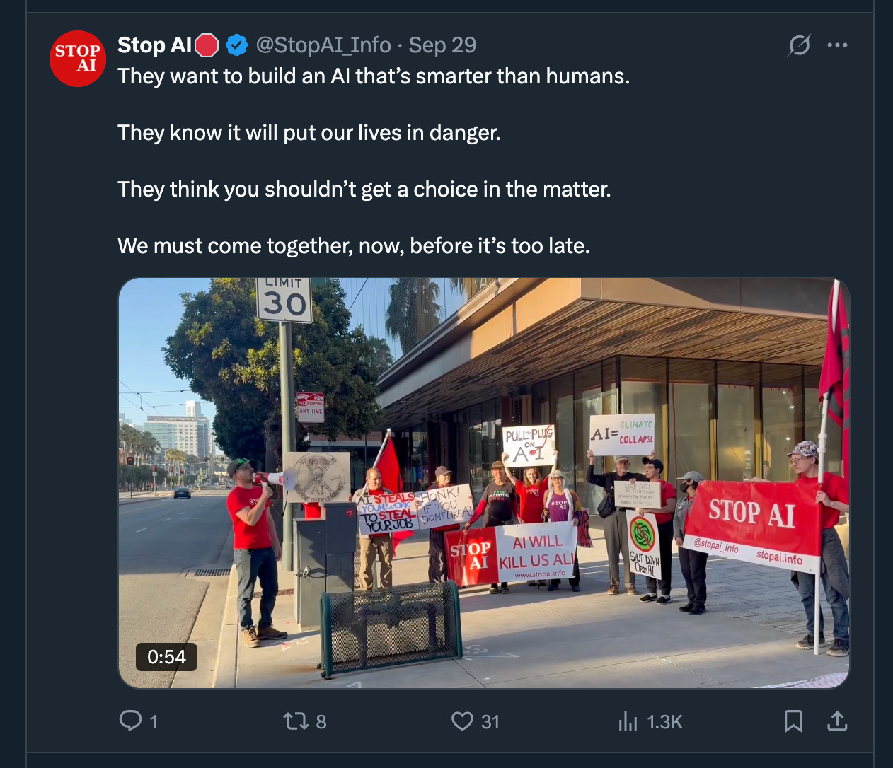Click the 0:54 video duration badge
This screenshot has width=893, height=768.
[x=166, y=657]
